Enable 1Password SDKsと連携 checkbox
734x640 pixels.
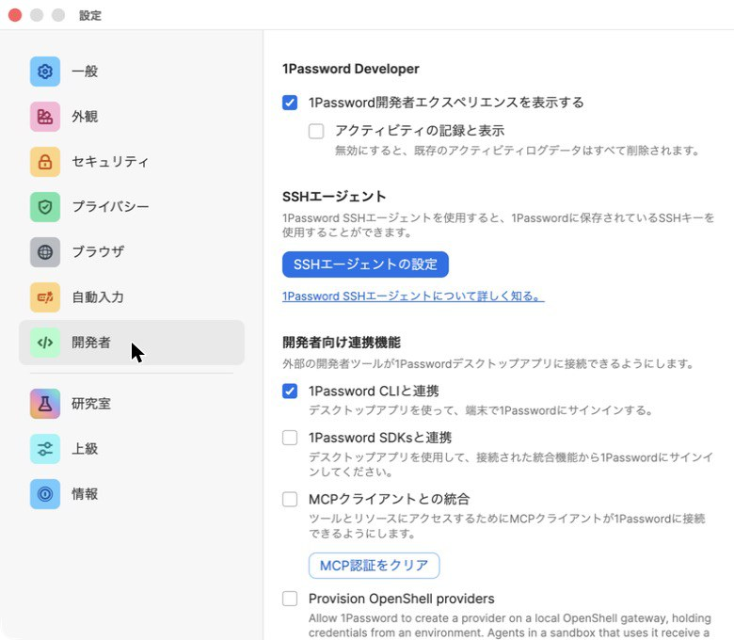(x=290, y=438)
